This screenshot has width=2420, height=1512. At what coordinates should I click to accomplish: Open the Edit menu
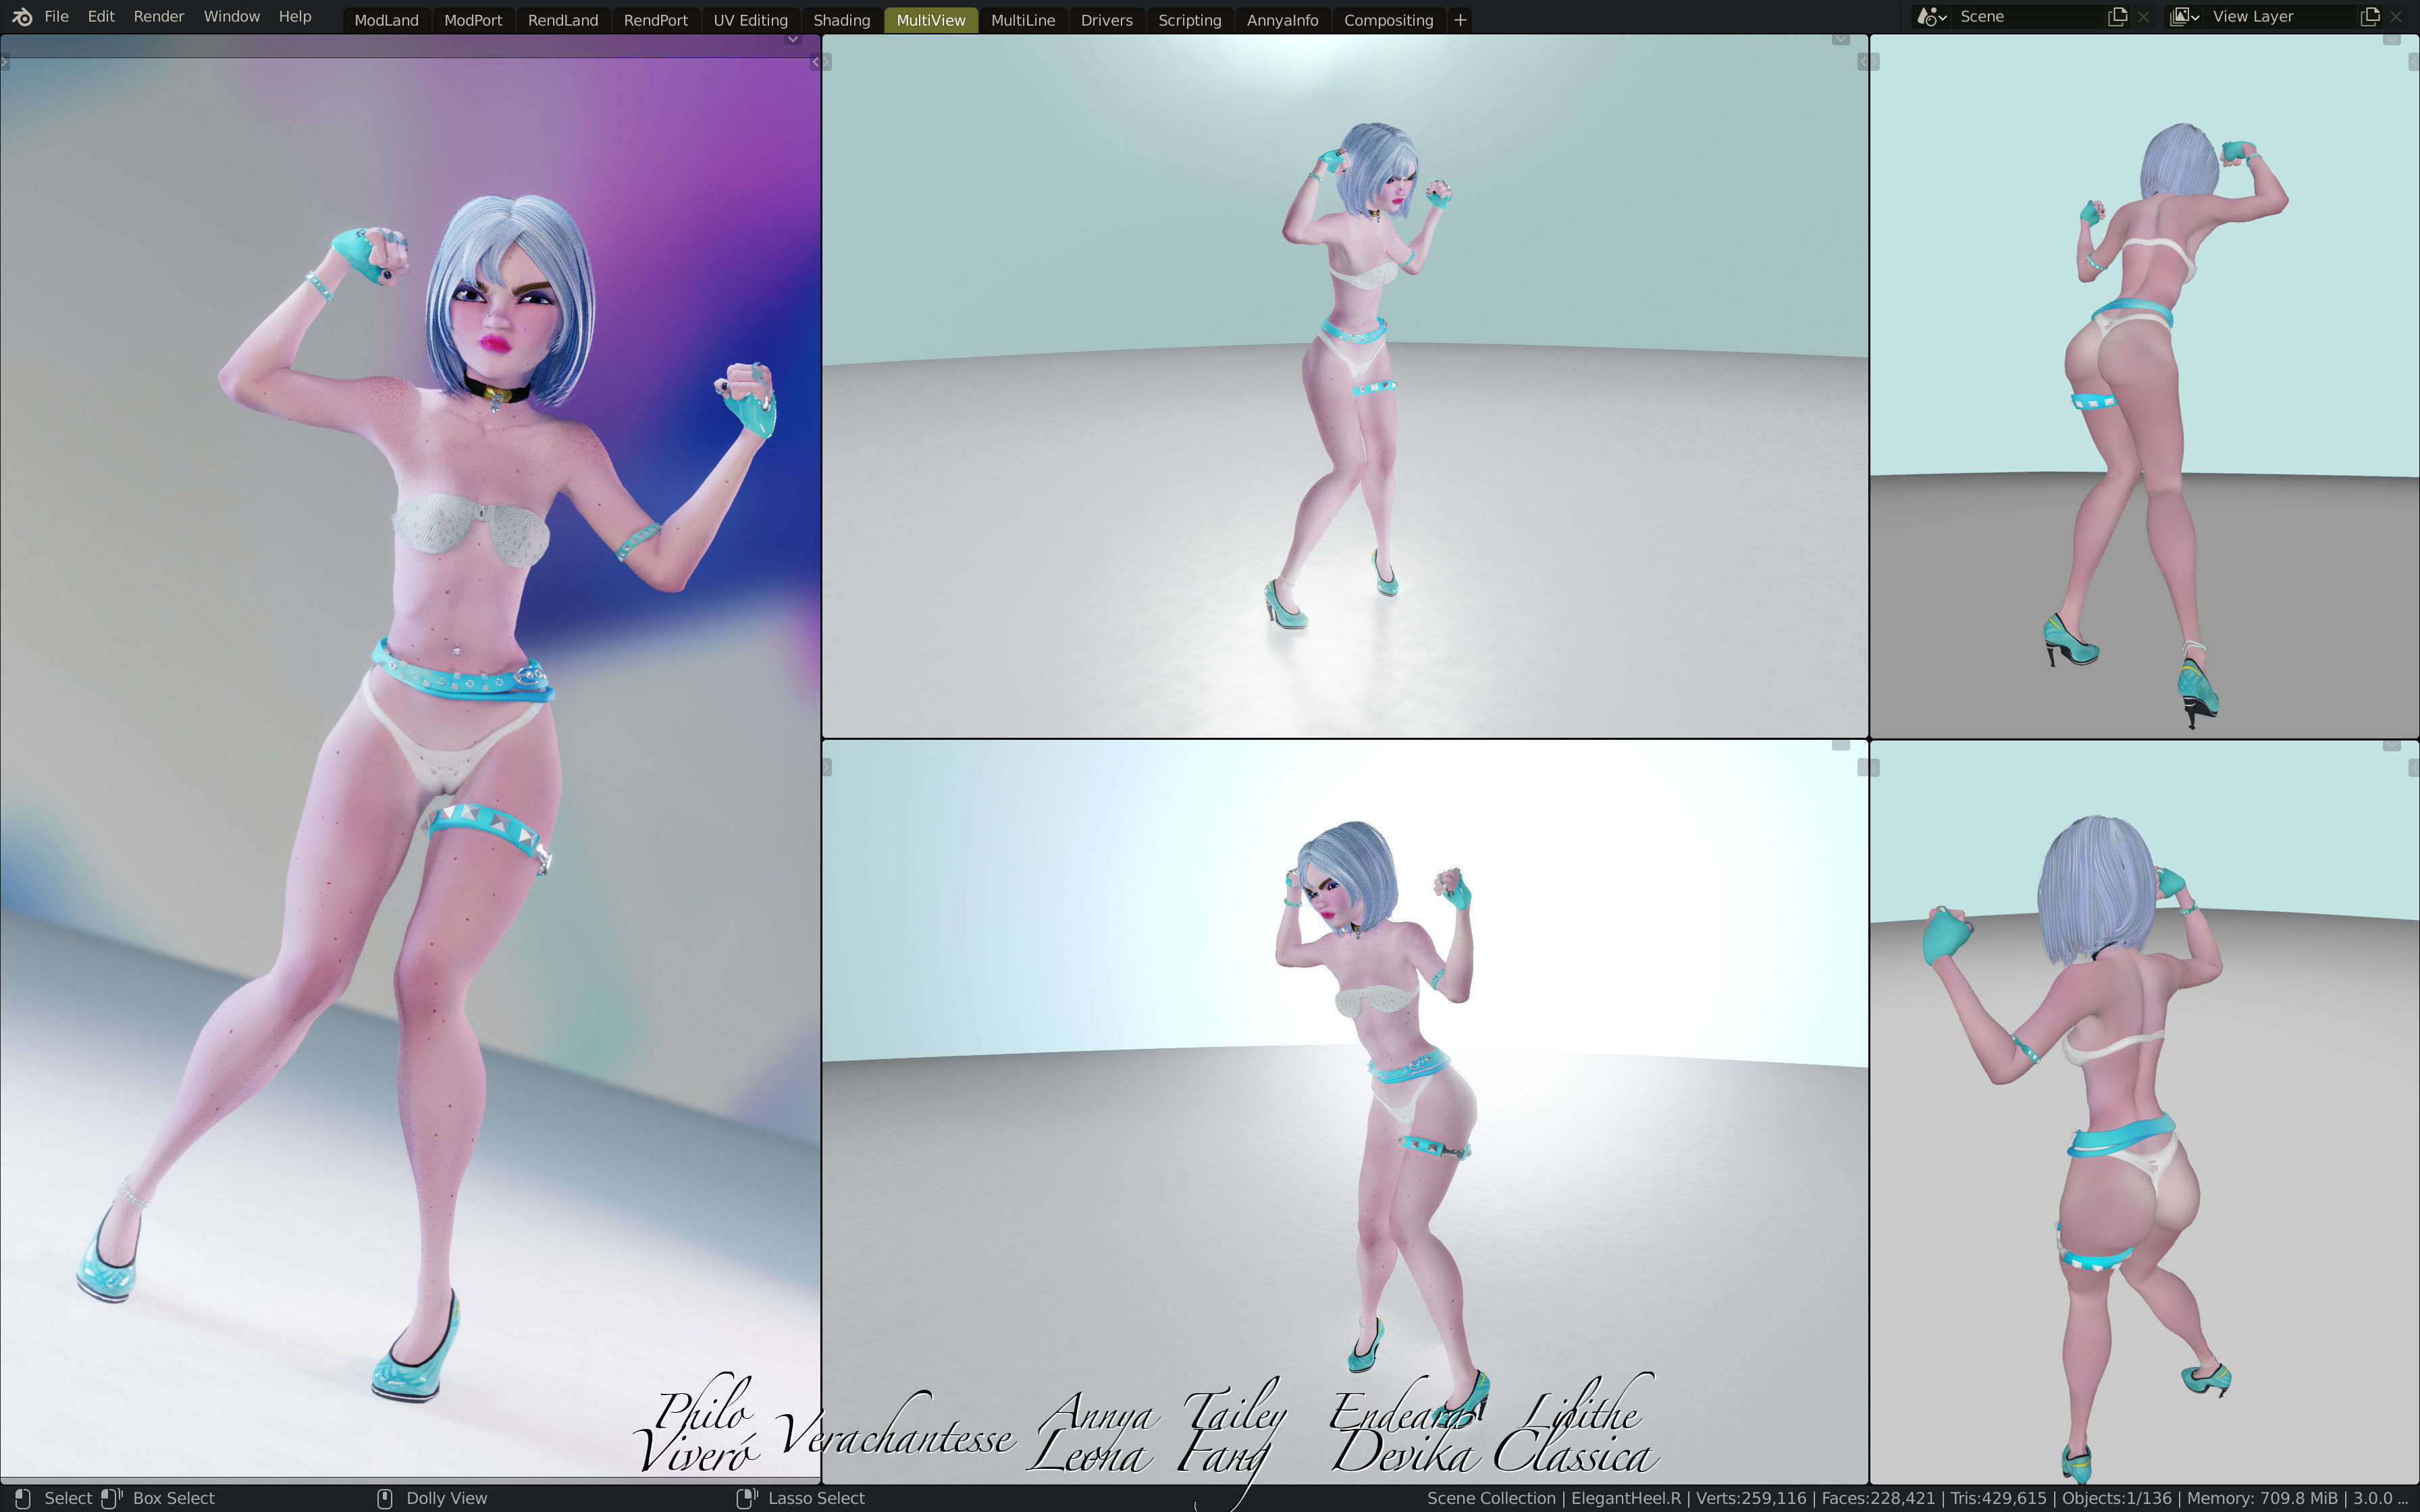[101, 17]
